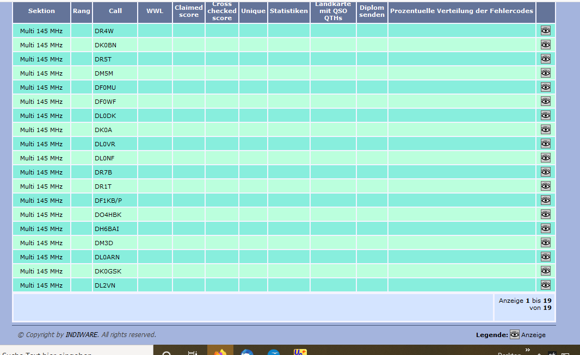580x355 pixels.
Task: View DH6BAI entry with the eye icon
Action: [546, 228]
